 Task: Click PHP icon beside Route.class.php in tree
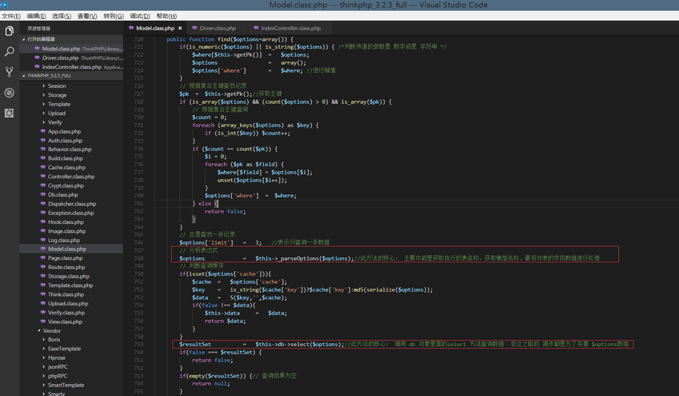coord(43,267)
